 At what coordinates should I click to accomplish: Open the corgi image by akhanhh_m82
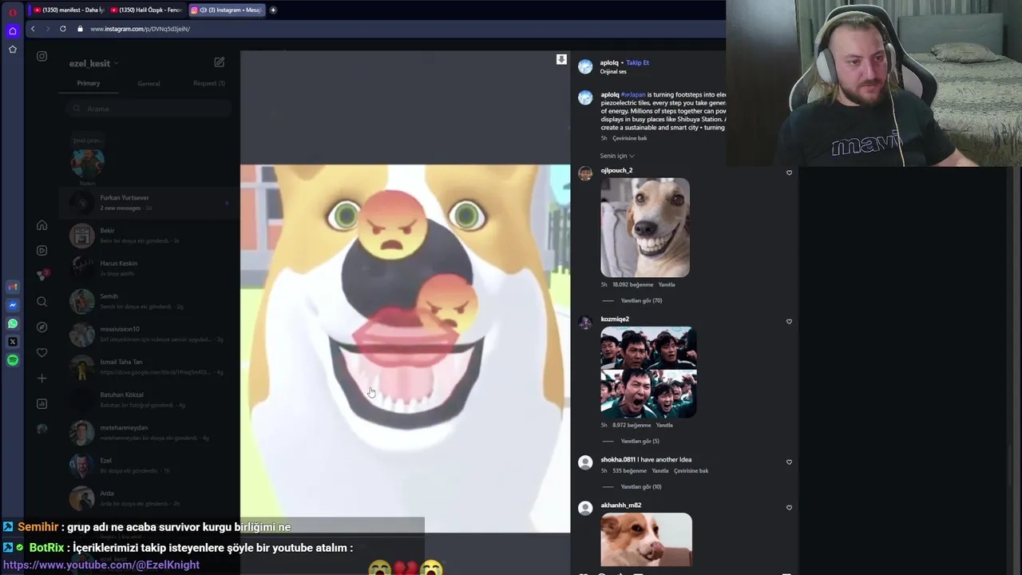[x=646, y=539]
